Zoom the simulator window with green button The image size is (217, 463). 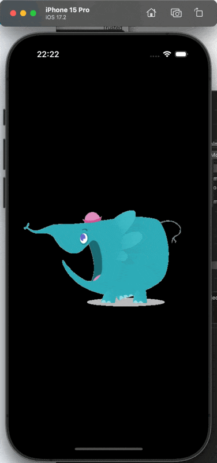[33, 13]
